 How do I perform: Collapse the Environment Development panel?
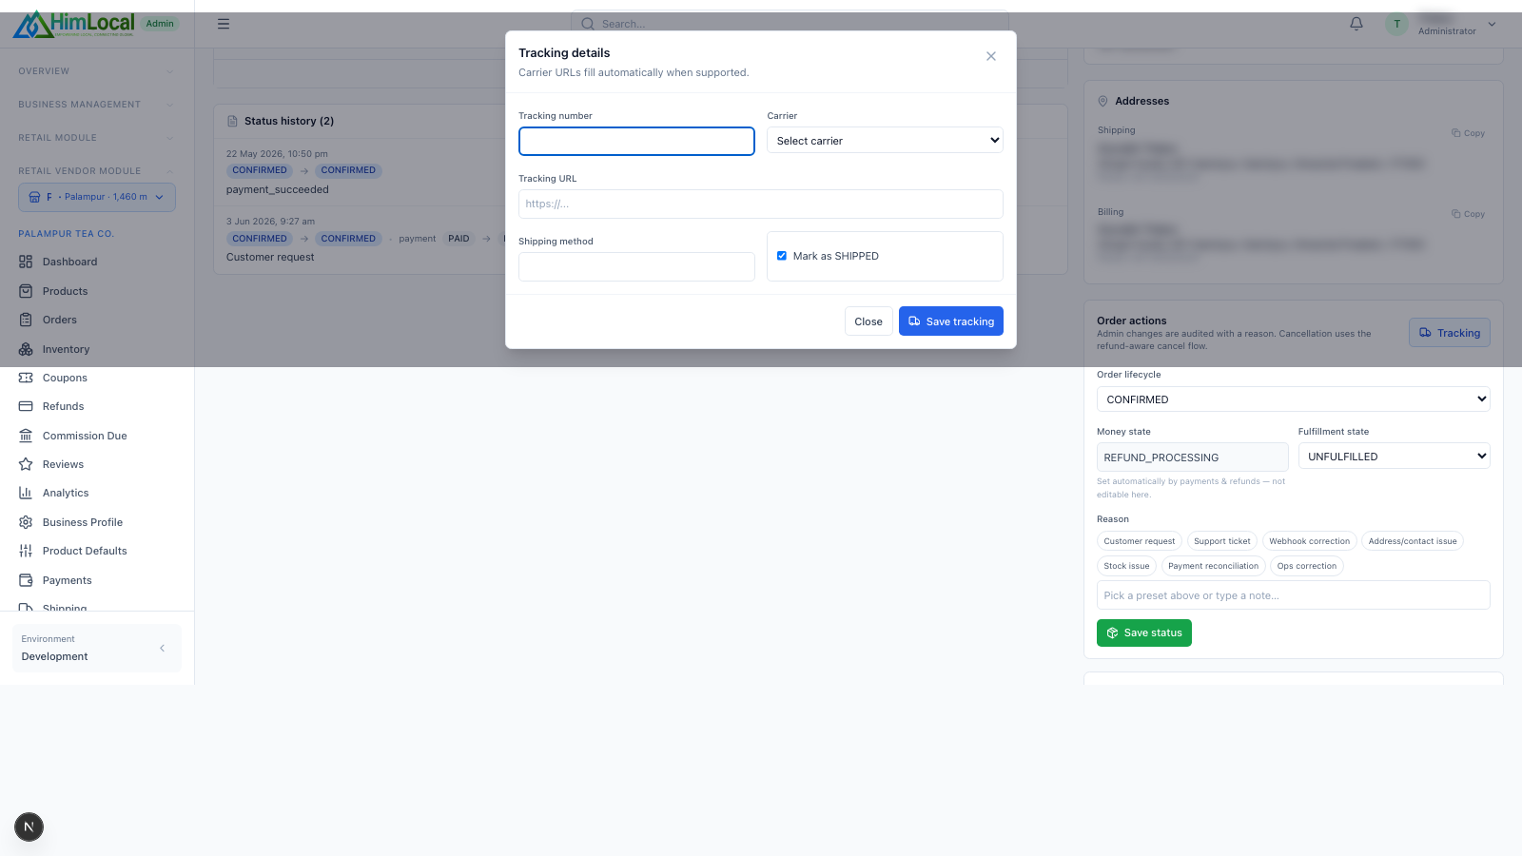pyautogui.click(x=162, y=649)
